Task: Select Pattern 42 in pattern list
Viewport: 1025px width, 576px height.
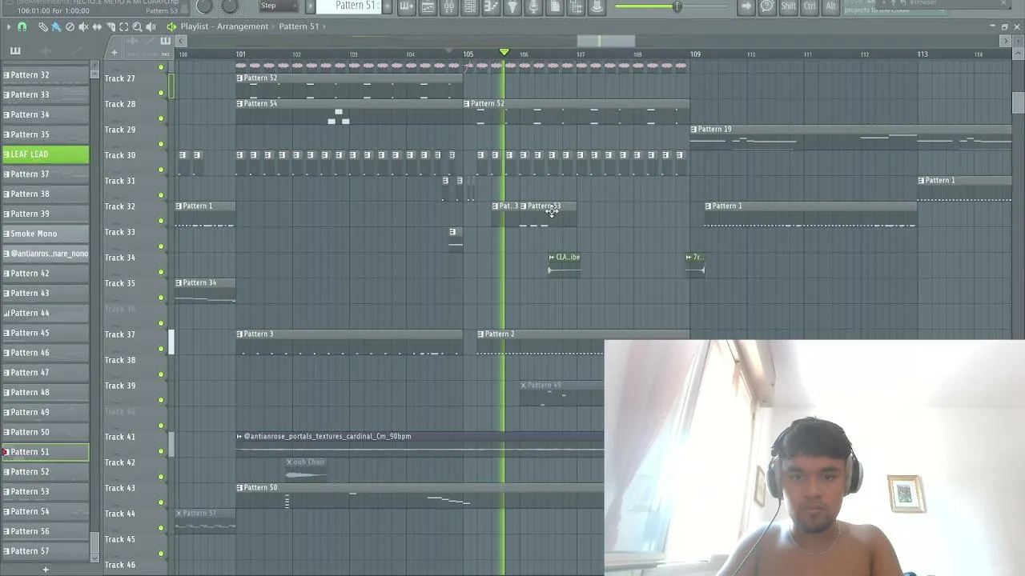Action: click(x=46, y=274)
